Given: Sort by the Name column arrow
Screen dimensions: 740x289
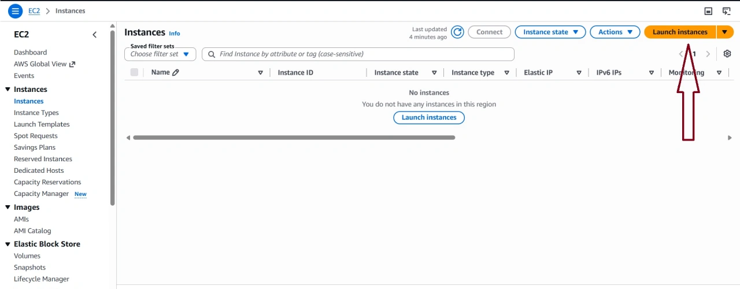Looking at the screenshot, I should pos(260,73).
